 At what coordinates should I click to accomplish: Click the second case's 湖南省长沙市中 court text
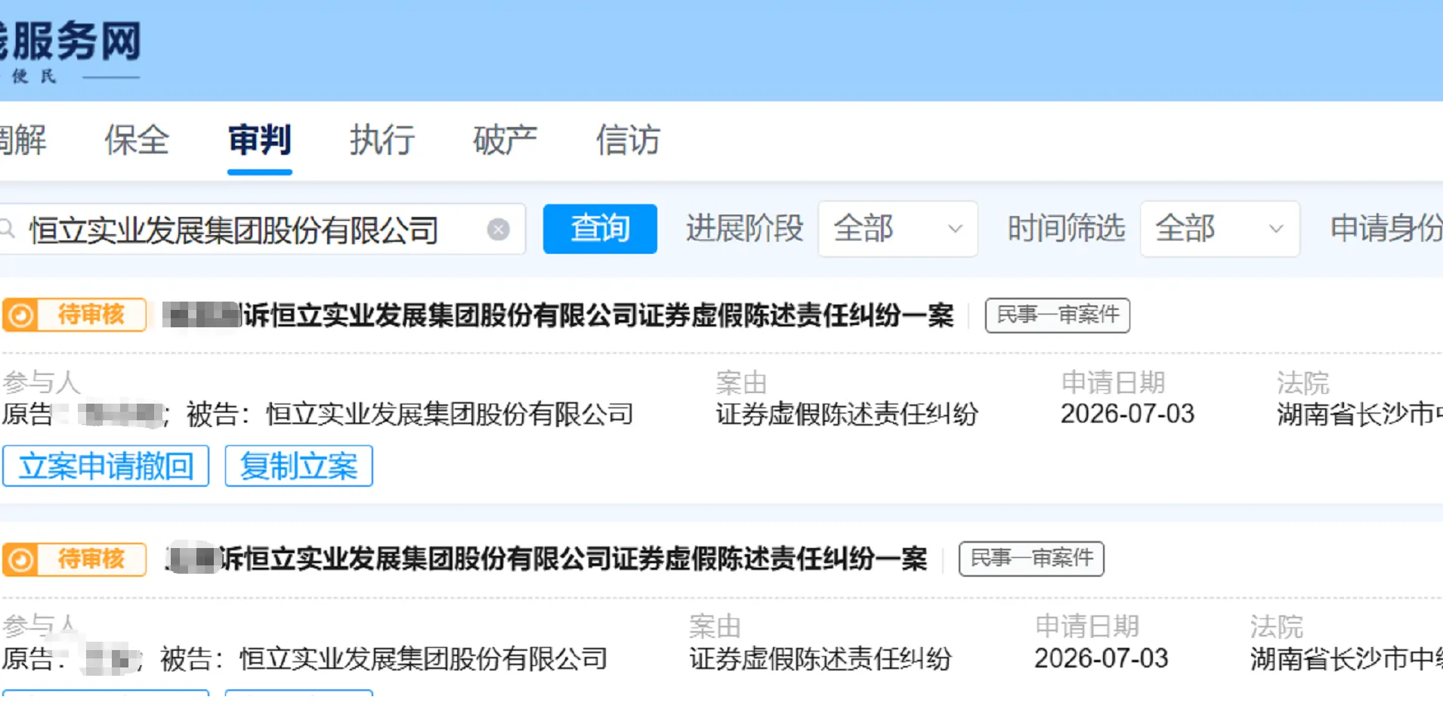(1346, 658)
